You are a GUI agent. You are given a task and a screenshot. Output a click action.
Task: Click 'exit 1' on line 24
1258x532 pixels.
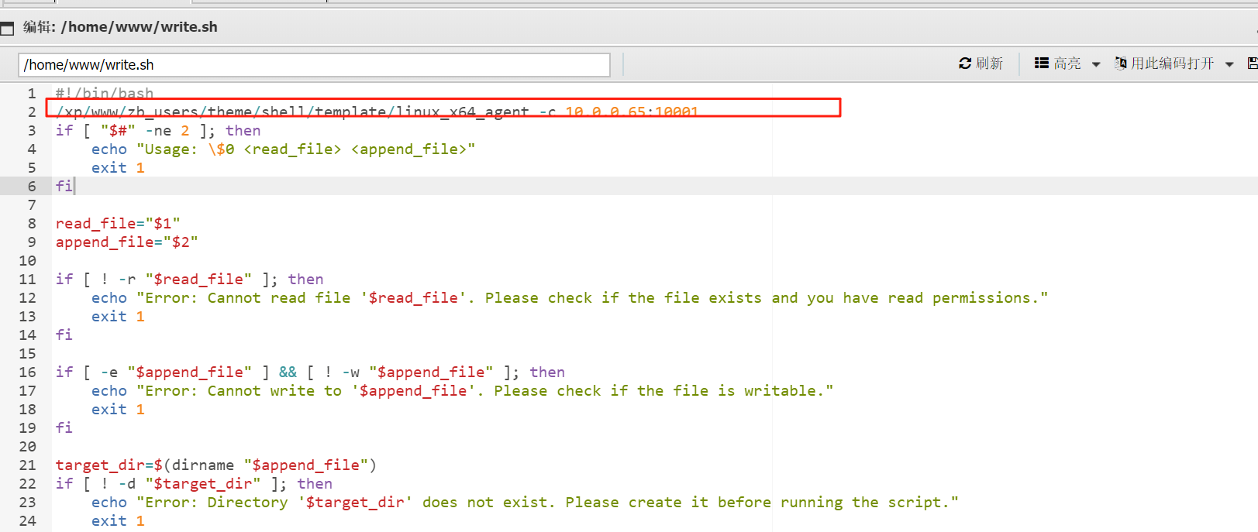118,520
